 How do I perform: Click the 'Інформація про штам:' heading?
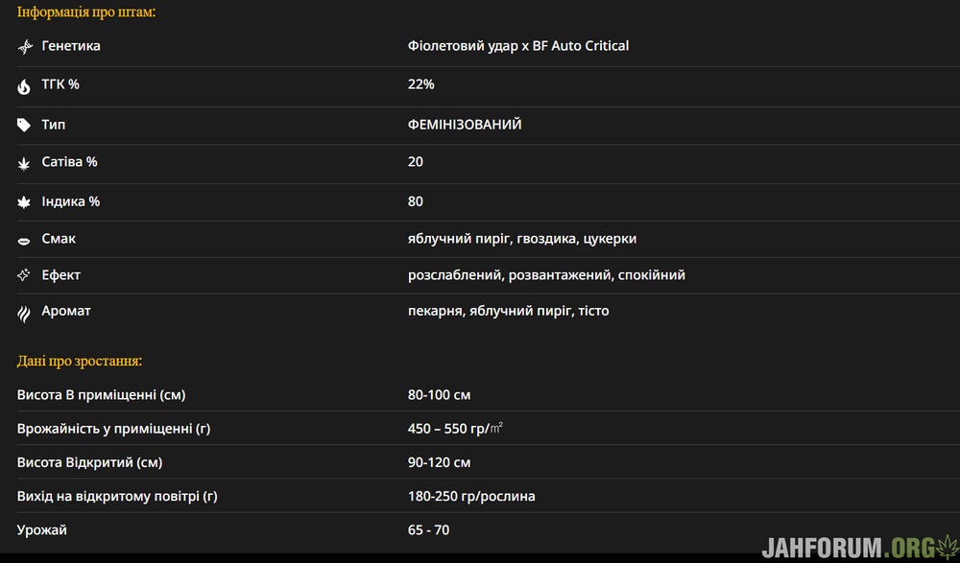point(86,12)
